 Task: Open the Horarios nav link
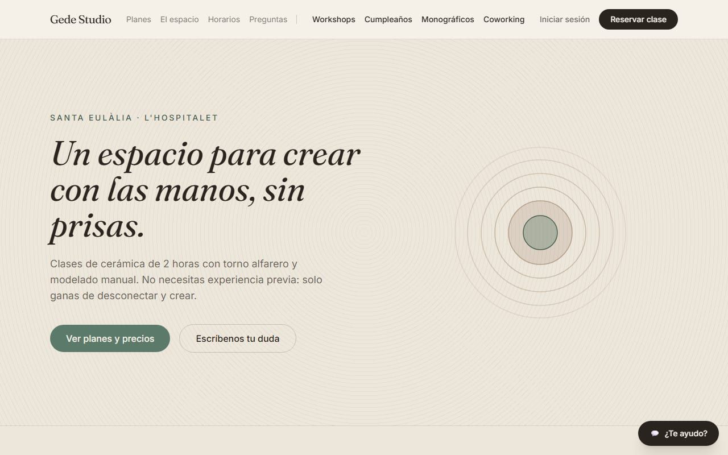[224, 19]
